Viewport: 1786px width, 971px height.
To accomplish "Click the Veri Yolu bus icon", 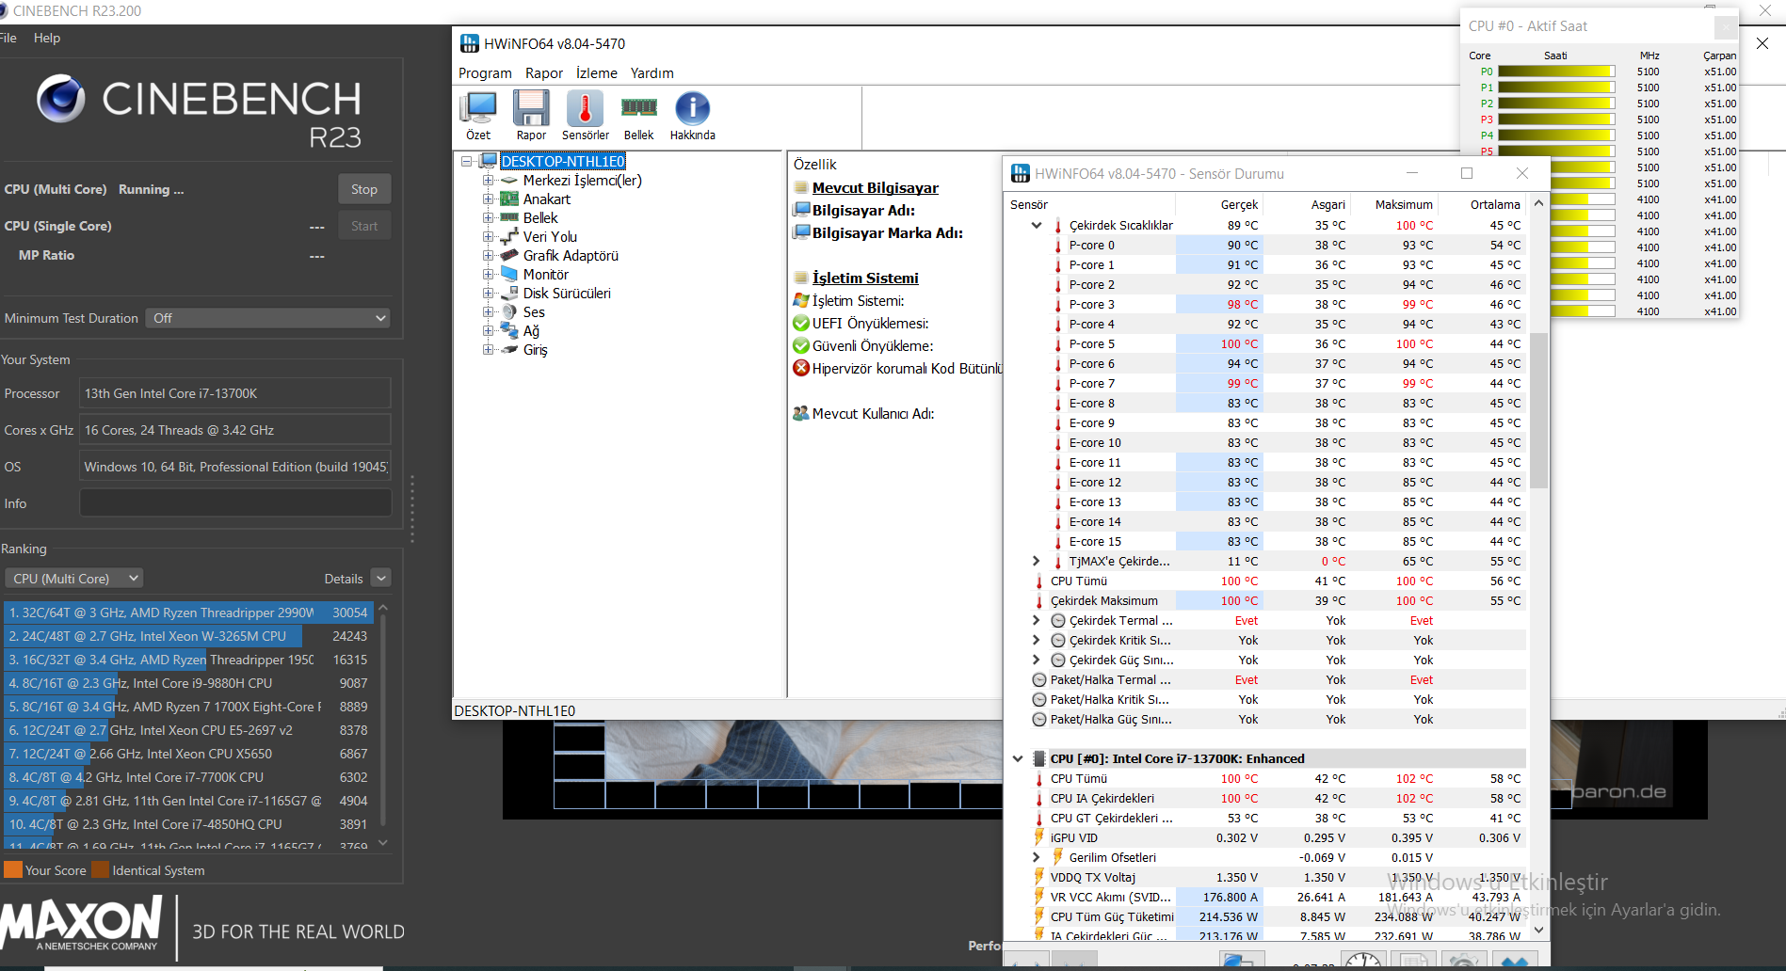I will click(509, 236).
